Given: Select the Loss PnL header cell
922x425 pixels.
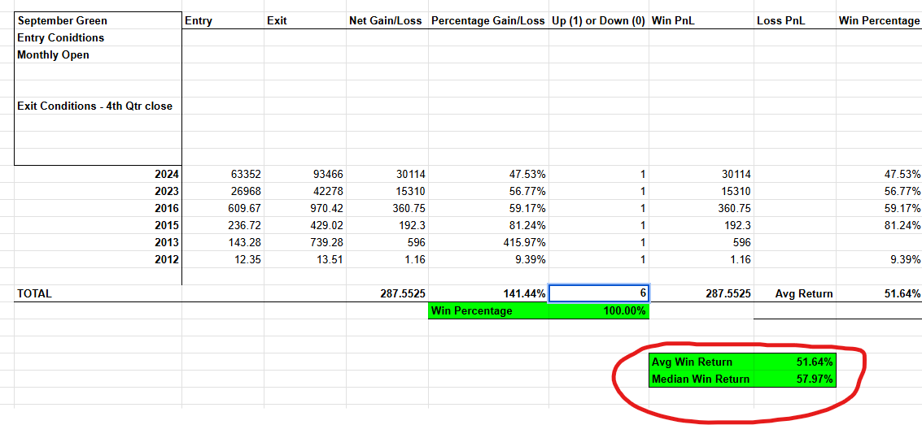Looking at the screenshot, I should coord(794,20).
